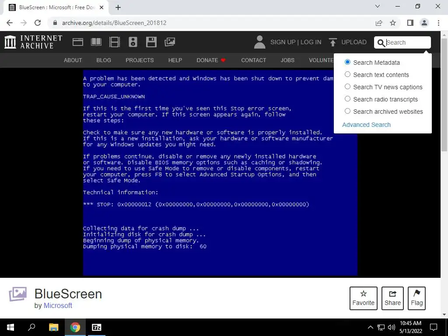Open the DONATE menu item
This screenshot has height=336, width=448.
click(x=211, y=60)
